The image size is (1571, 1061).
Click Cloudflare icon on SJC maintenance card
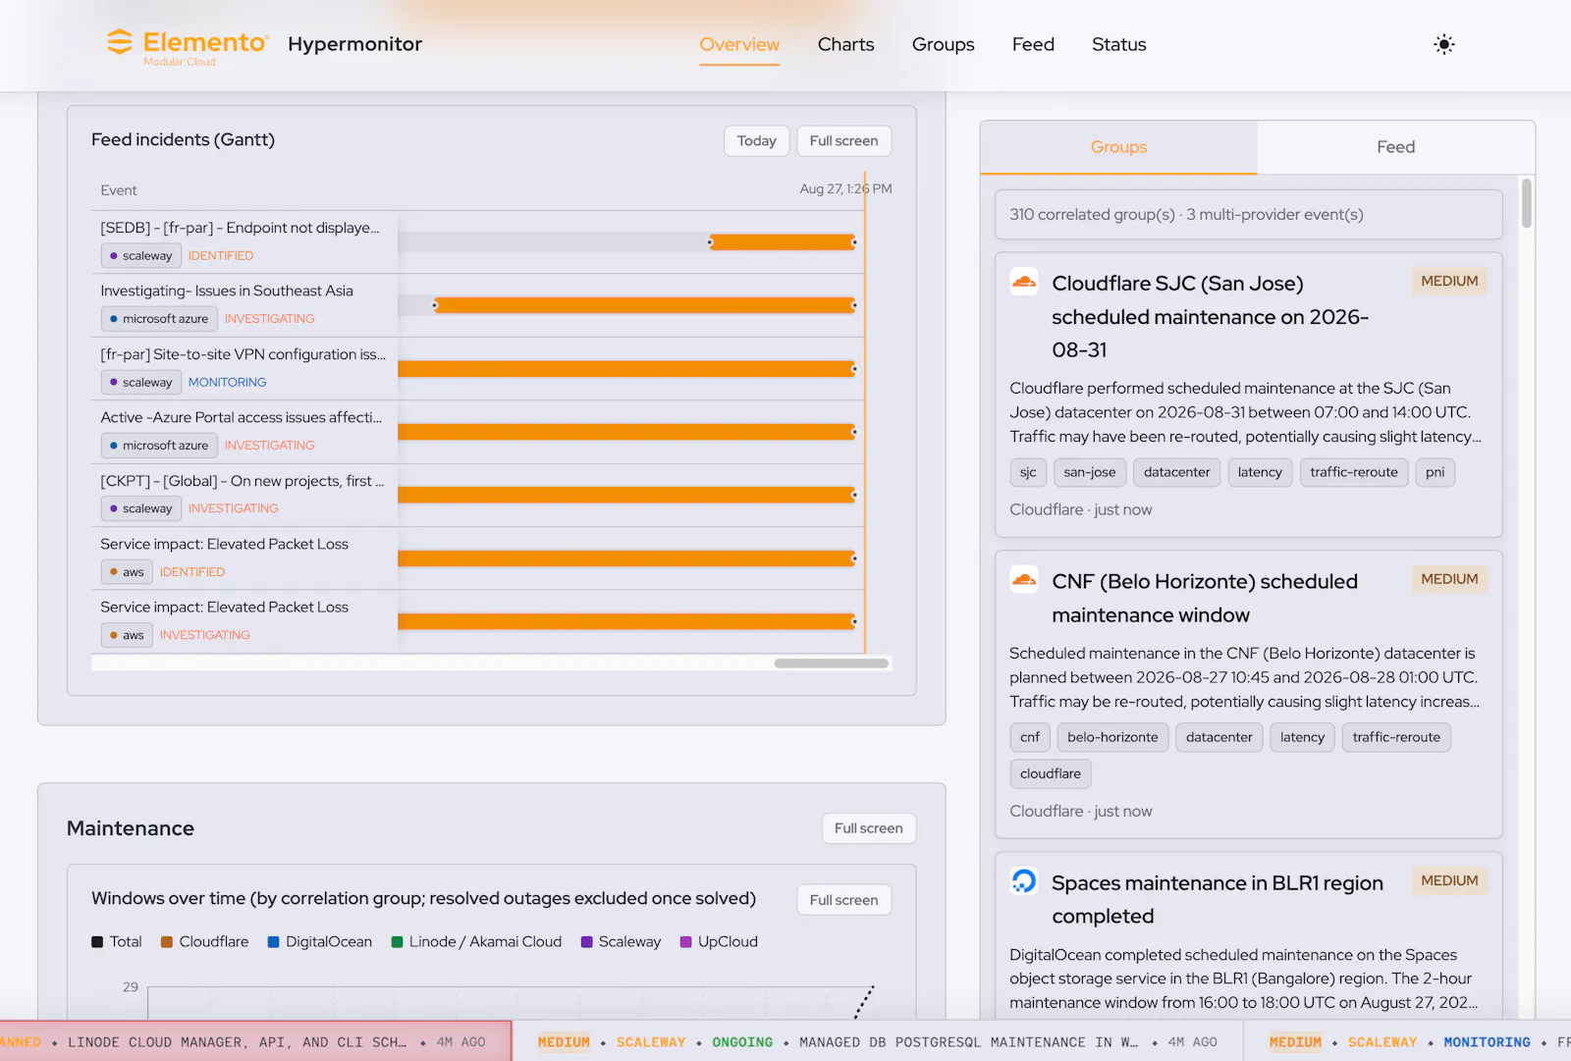pos(1024,283)
